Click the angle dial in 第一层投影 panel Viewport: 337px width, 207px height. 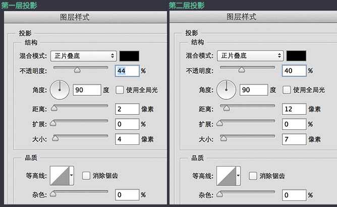pyautogui.click(x=60, y=90)
